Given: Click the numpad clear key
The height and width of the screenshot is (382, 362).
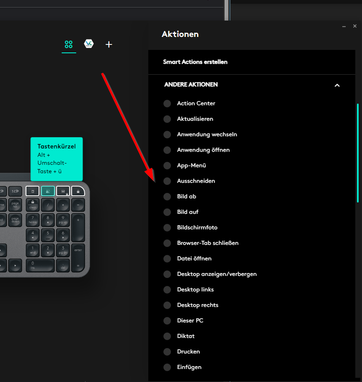Looking at the screenshot, I should click(x=33, y=205).
